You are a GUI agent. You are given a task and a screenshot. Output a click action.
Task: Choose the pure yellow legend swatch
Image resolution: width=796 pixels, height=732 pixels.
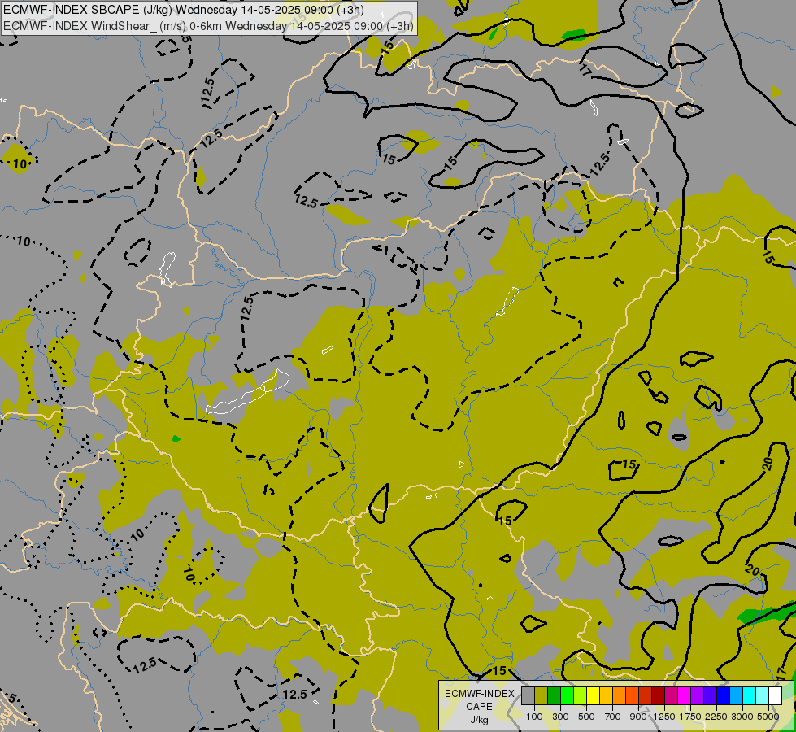click(x=593, y=696)
